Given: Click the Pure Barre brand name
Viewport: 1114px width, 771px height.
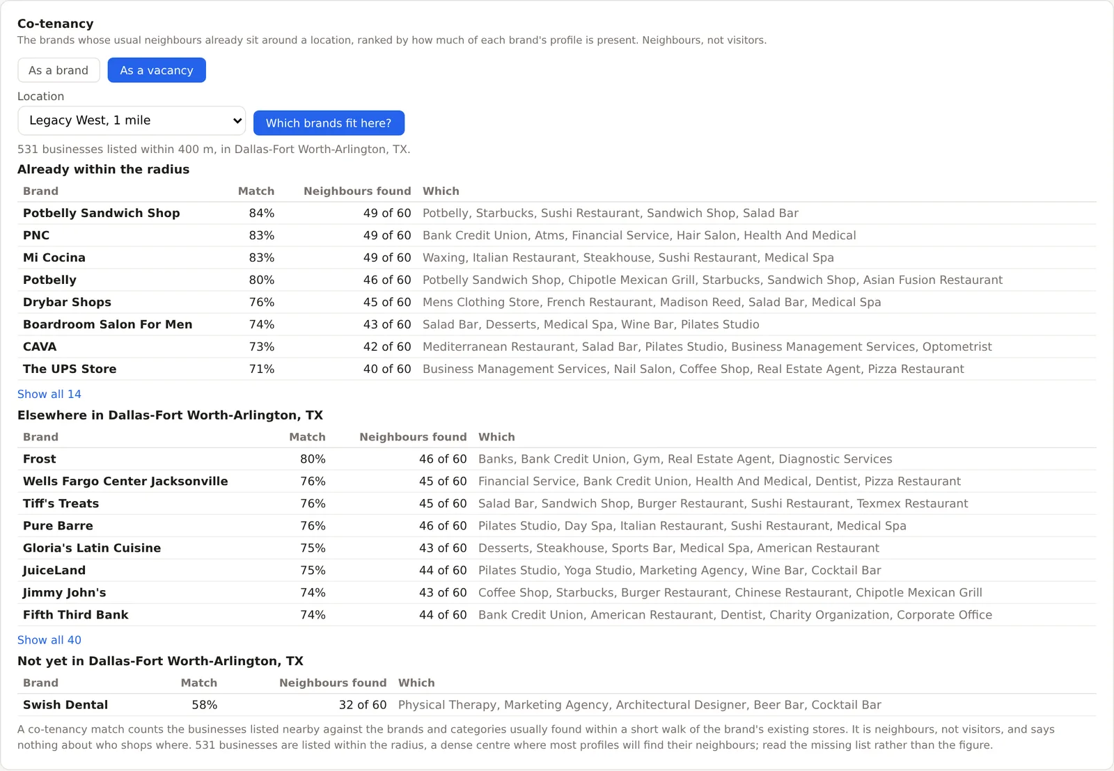Looking at the screenshot, I should coord(58,526).
